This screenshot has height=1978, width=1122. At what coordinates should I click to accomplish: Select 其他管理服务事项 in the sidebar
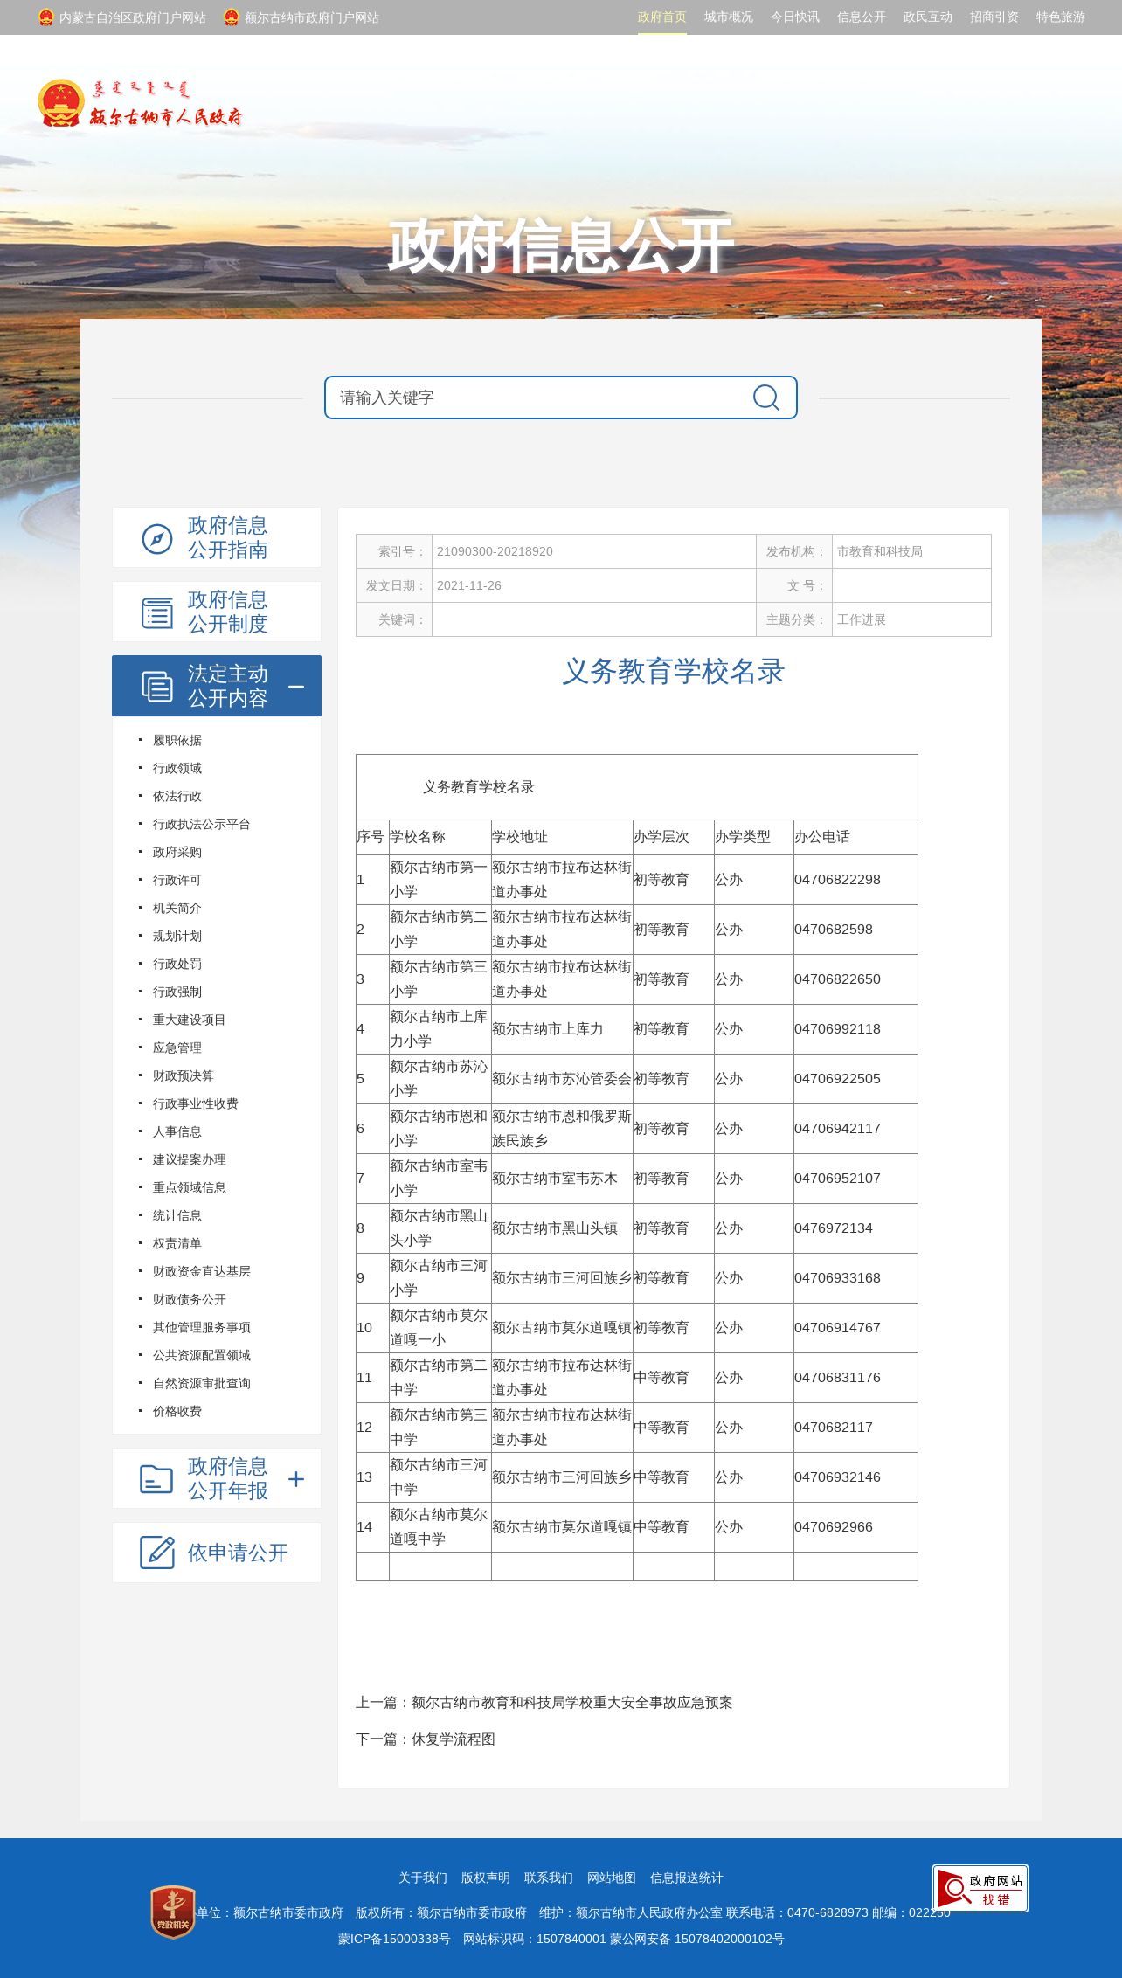202,1327
